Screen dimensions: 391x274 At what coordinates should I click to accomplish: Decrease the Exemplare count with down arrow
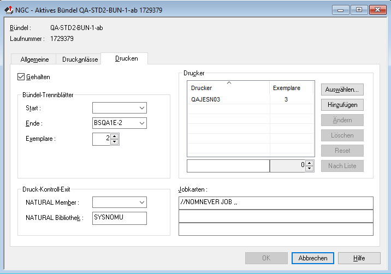click(x=114, y=142)
